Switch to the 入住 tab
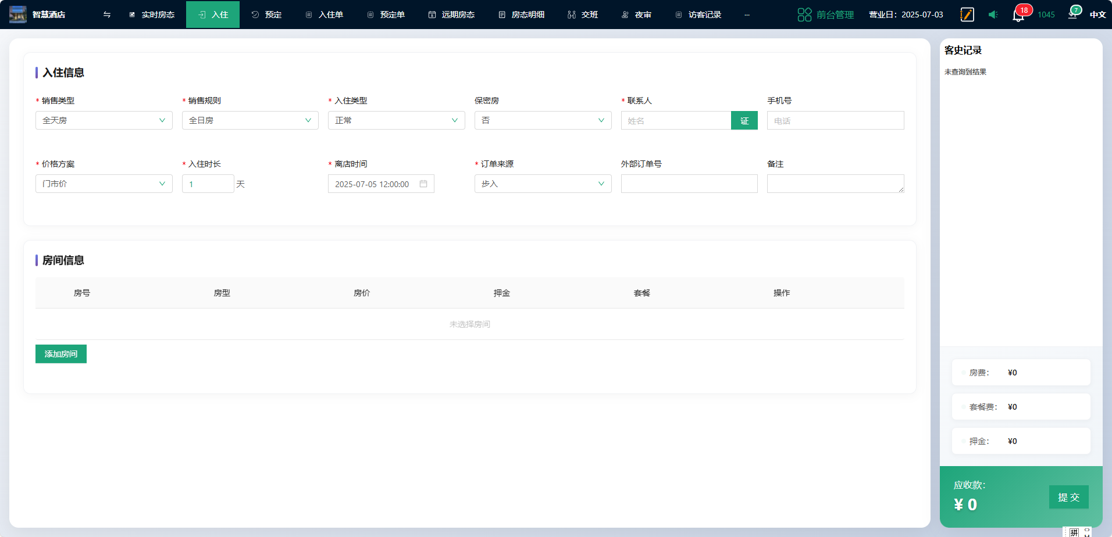 tap(213, 15)
